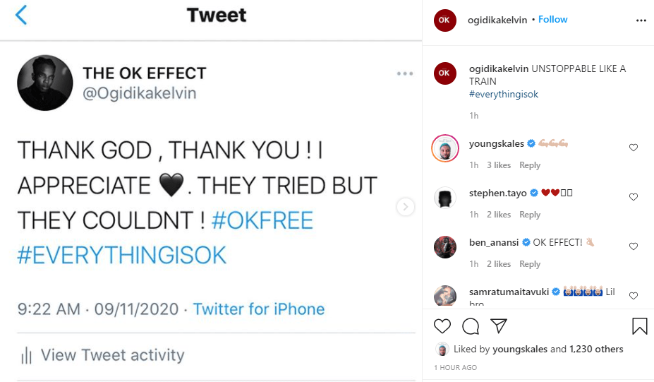654x382 pixels.
Task: Share post via paper plane icon
Action: pos(498,326)
